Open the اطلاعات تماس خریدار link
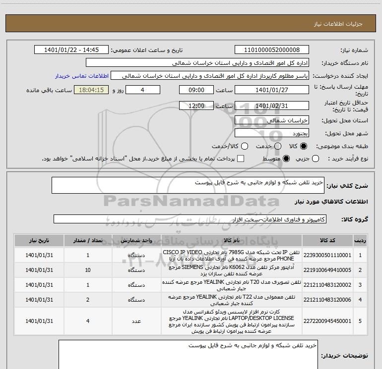The image size is (382, 369). [x=82, y=76]
